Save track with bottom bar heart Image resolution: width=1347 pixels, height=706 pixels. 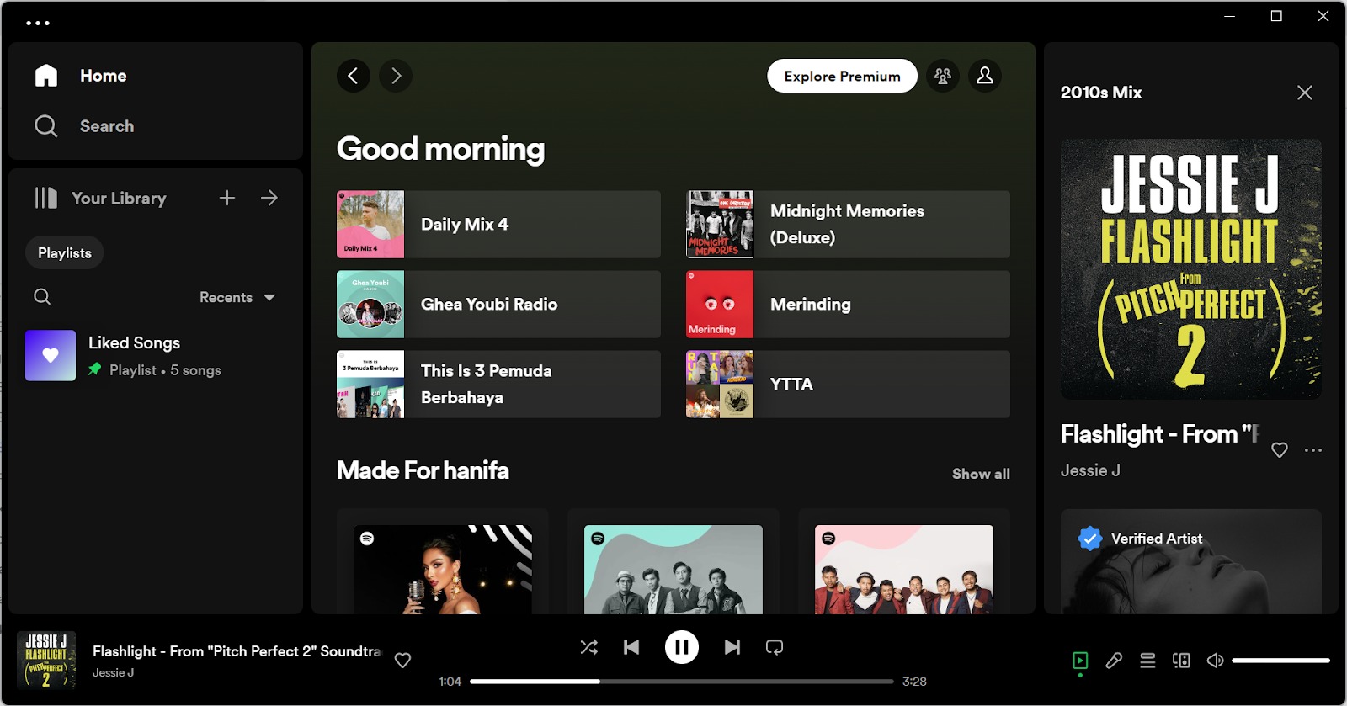tap(403, 661)
